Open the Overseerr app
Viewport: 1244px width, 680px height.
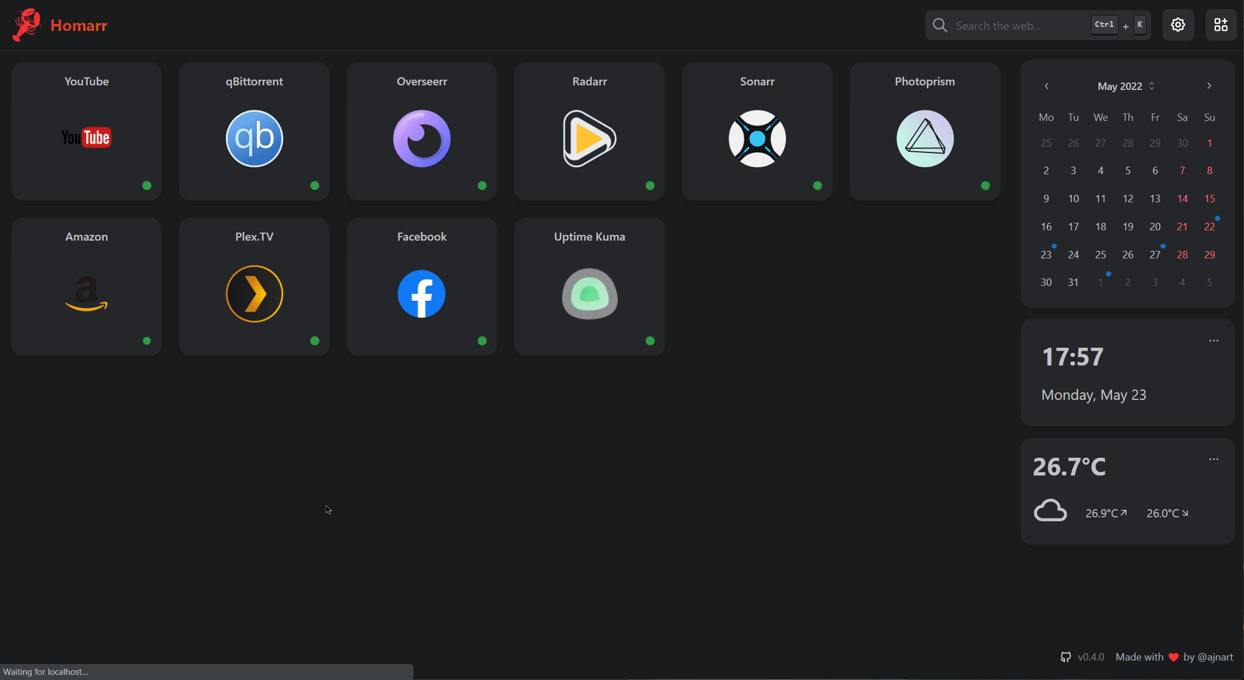[x=421, y=131]
